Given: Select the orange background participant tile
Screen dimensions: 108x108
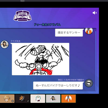Looking at the screenshot, I should click(x=69, y=99).
